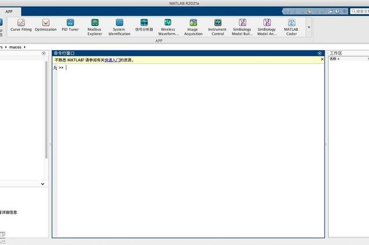The height and width of the screenshot is (245, 369).
Task: Open the fx function browser icon
Action: (x=55, y=68)
